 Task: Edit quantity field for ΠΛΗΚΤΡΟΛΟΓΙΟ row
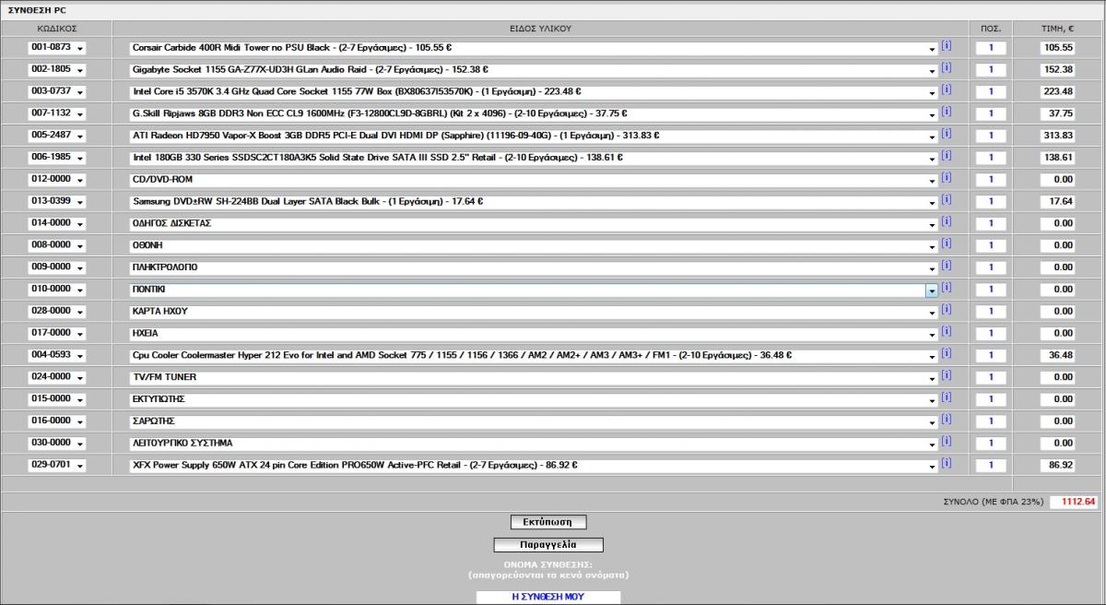[991, 267]
